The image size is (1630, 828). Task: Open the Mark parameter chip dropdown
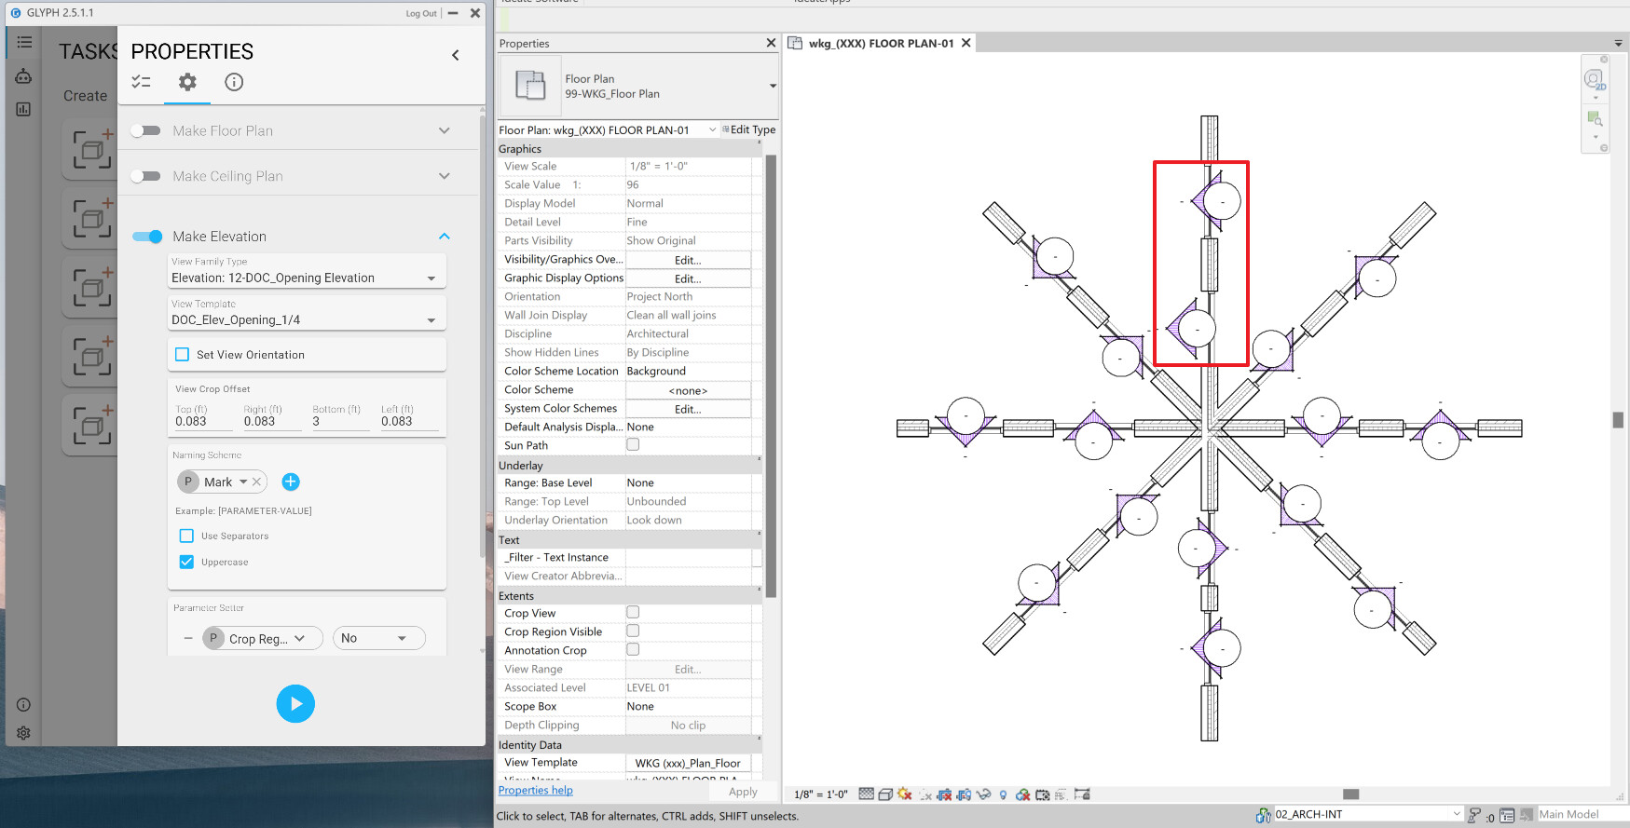(243, 482)
